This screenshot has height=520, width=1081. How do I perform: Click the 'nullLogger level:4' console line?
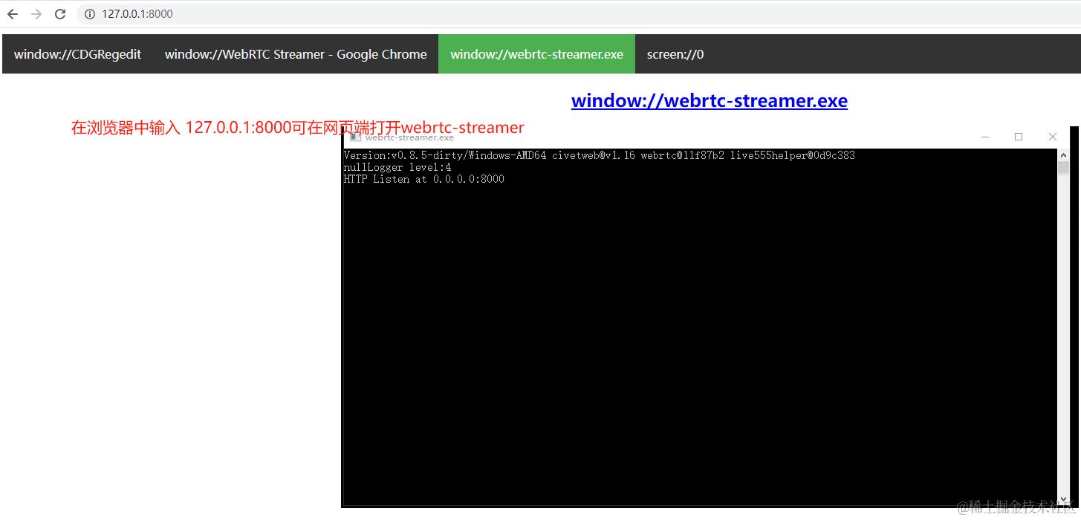pos(397,167)
